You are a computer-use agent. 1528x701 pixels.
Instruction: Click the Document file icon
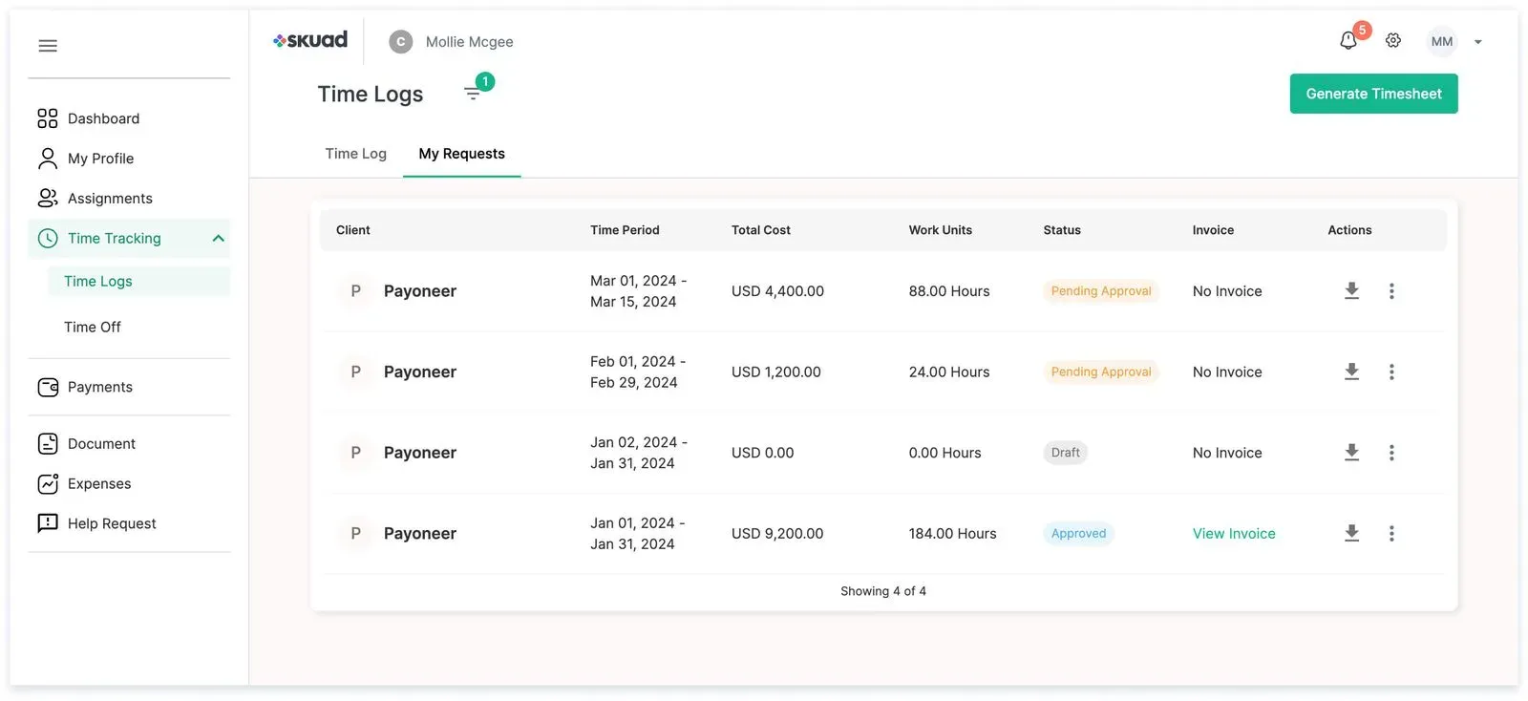(48, 443)
